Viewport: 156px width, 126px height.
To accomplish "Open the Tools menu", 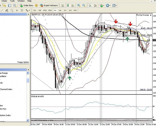I will coord(12,1).
